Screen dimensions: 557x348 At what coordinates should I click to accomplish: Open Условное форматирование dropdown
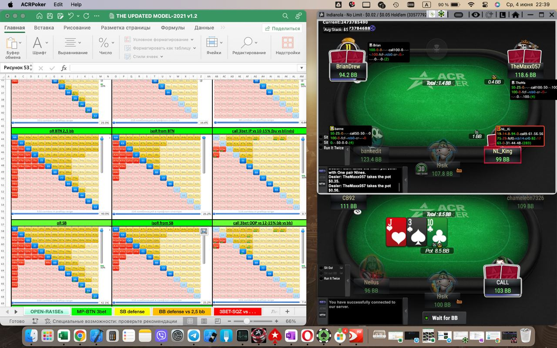(x=159, y=40)
